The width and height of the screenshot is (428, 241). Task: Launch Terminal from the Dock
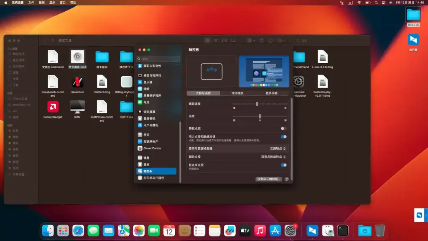pos(343,231)
